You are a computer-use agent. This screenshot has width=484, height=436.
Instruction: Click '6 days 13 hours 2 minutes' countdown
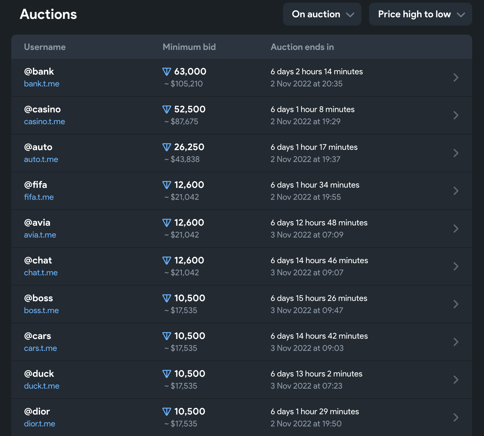(x=316, y=374)
